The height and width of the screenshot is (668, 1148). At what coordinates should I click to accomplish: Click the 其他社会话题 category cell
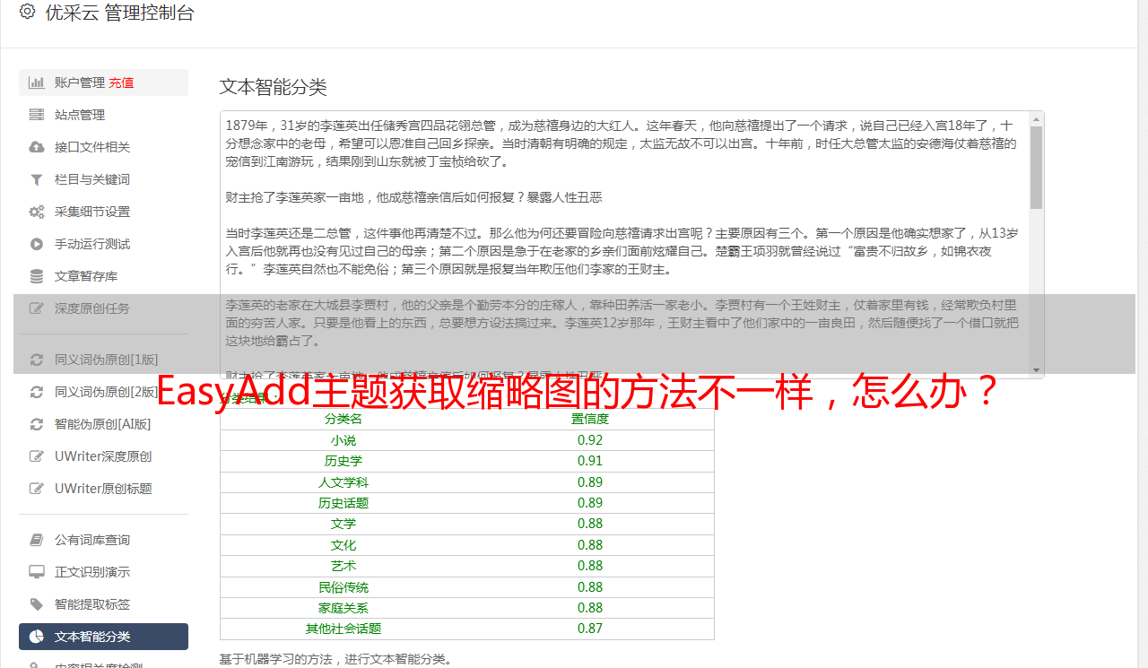point(344,629)
